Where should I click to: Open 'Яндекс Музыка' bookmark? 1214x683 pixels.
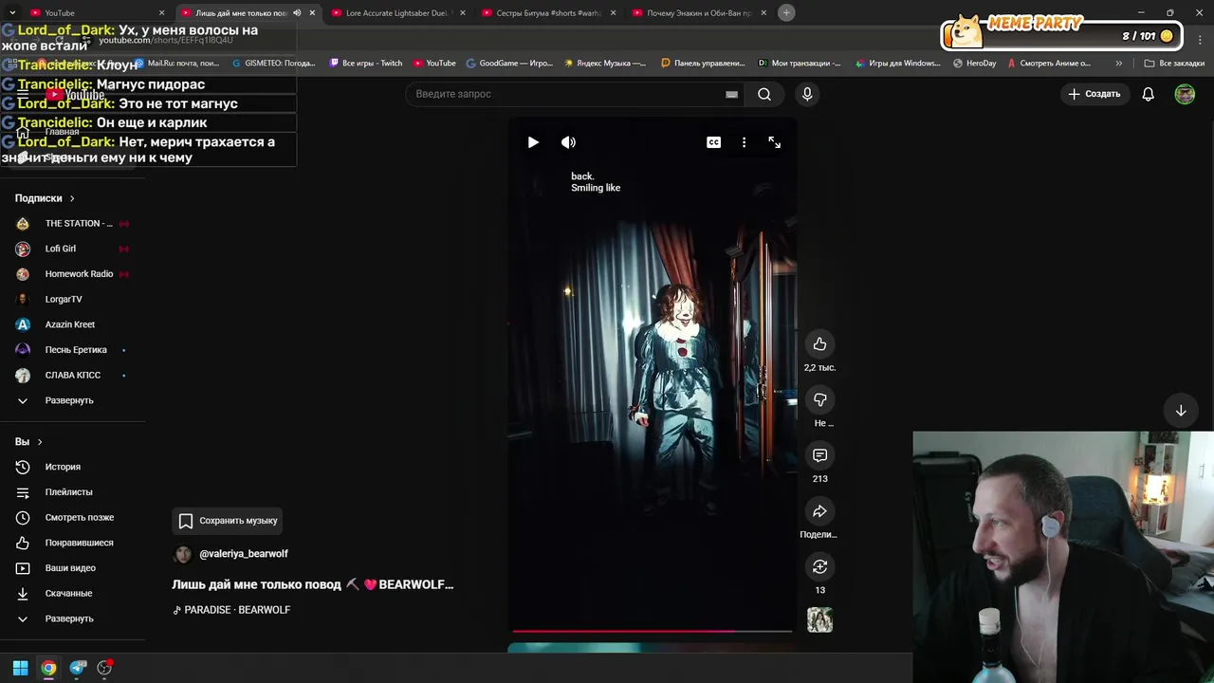click(605, 64)
